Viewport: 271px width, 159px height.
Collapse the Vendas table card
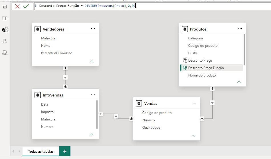[x=193, y=136]
